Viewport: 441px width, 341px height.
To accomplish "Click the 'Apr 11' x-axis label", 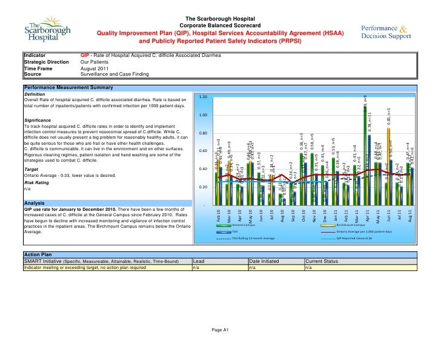I will coord(367,216).
